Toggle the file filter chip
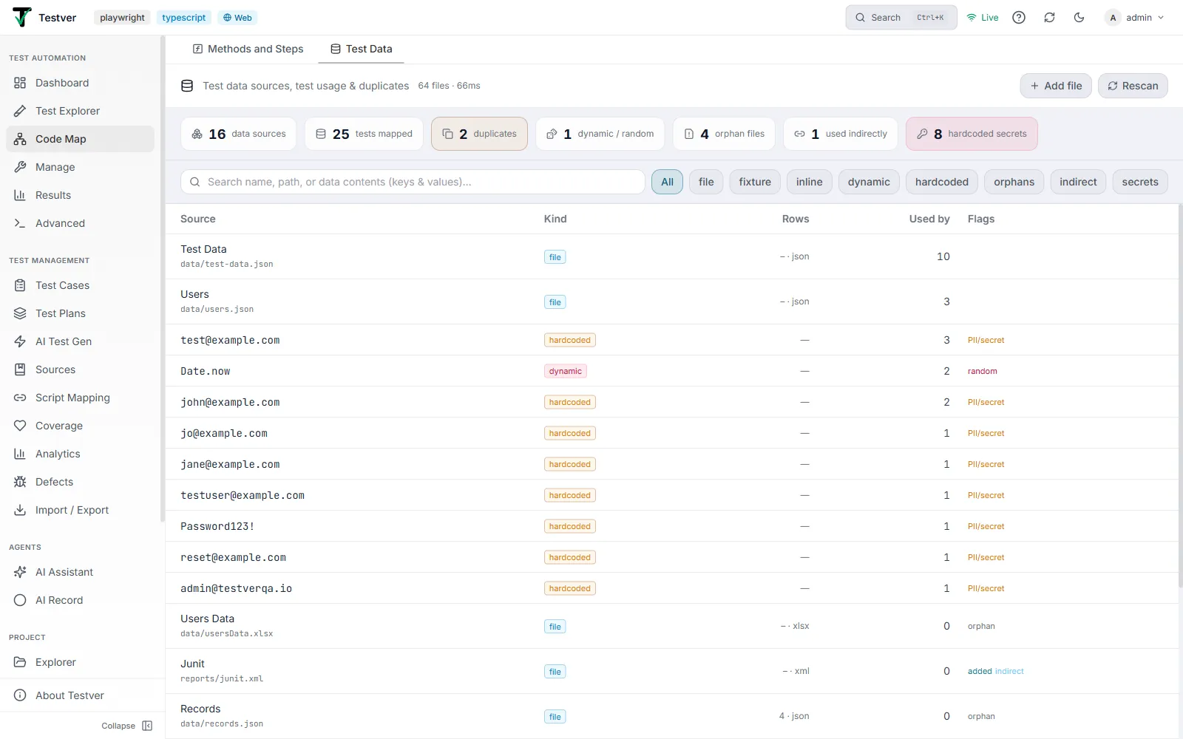1183x739 pixels. [x=706, y=182]
